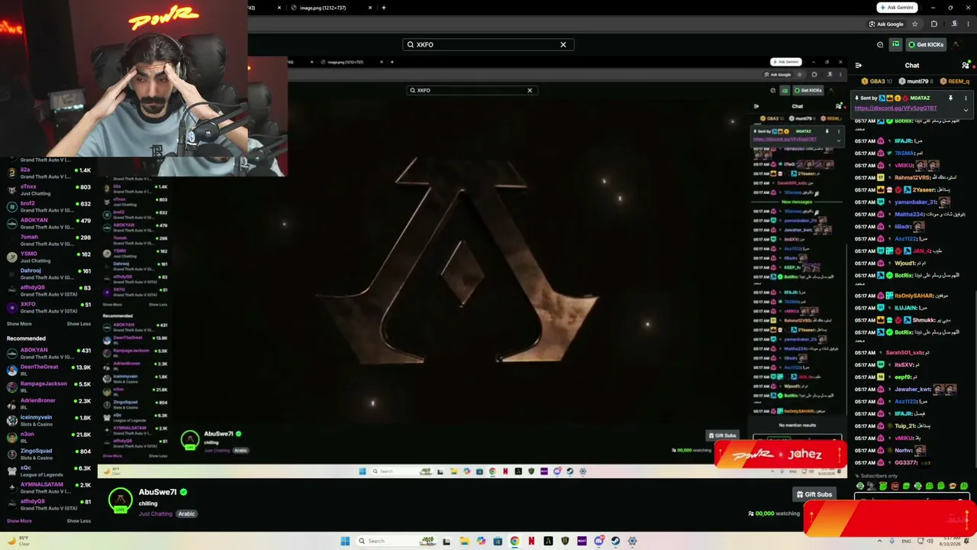Open options for the pinned message
The image size is (977, 550).
966,98
